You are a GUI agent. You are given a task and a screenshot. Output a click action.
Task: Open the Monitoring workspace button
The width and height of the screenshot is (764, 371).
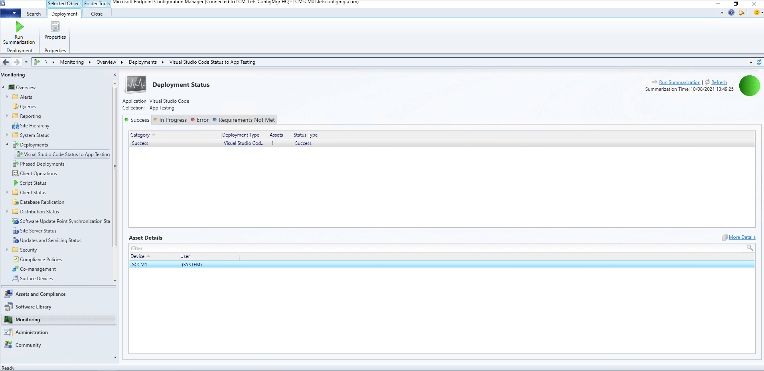click(x=59, y=320)
